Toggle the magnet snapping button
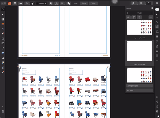This screenshot has width=160, height=118. 149,3
